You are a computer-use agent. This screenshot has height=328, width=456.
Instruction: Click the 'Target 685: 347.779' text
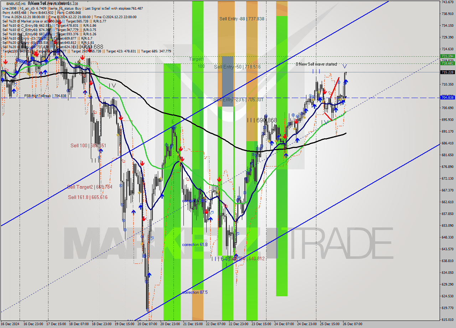(156, 51)
